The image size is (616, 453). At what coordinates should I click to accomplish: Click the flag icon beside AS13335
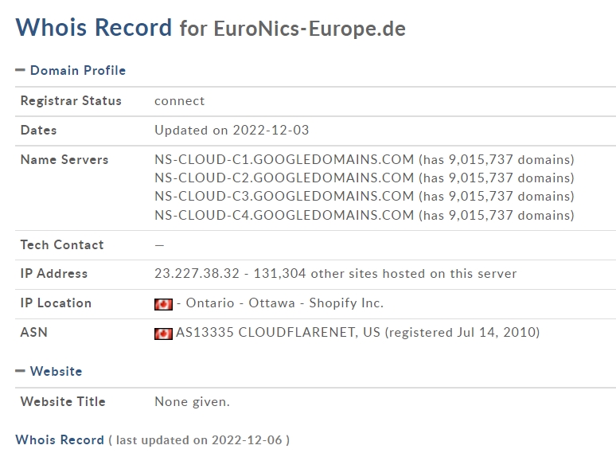pos(163,334)
